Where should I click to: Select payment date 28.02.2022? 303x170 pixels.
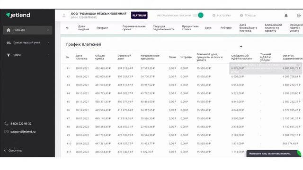[82, 127]
